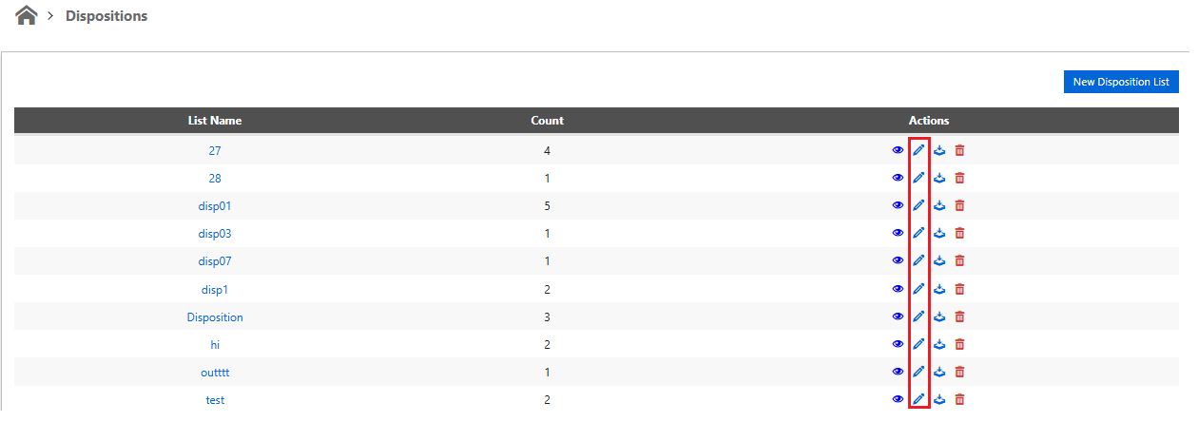The image size is (1198, 422).
Task: Open the outttt list name link
Action: 215,372
